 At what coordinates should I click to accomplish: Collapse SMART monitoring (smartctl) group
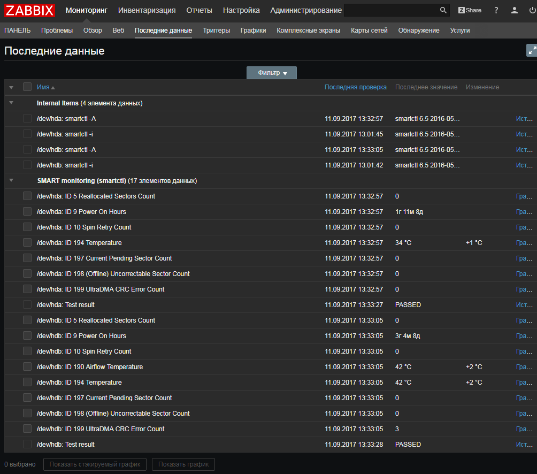11,180
